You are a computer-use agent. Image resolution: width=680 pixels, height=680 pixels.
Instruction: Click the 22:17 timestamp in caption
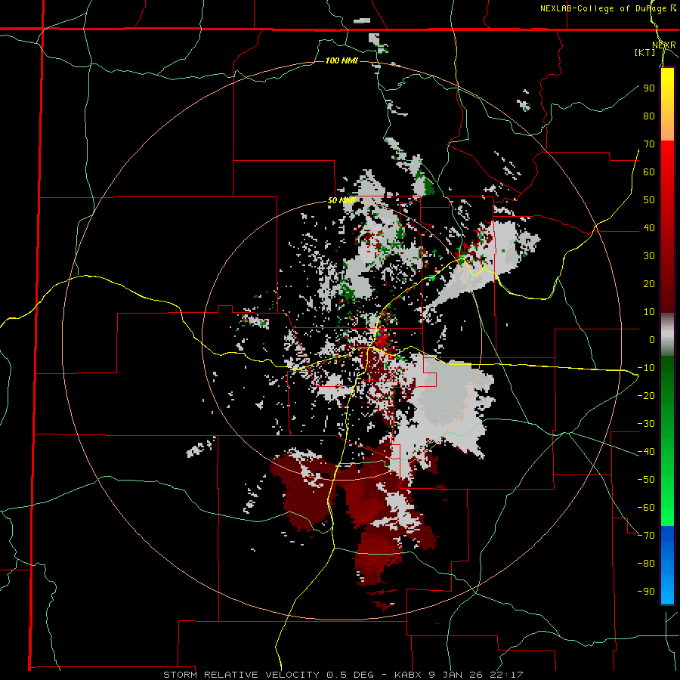[x=508, y=675]
